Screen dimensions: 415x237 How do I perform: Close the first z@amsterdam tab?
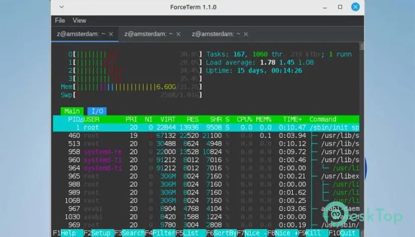click(x=111, y=34)
